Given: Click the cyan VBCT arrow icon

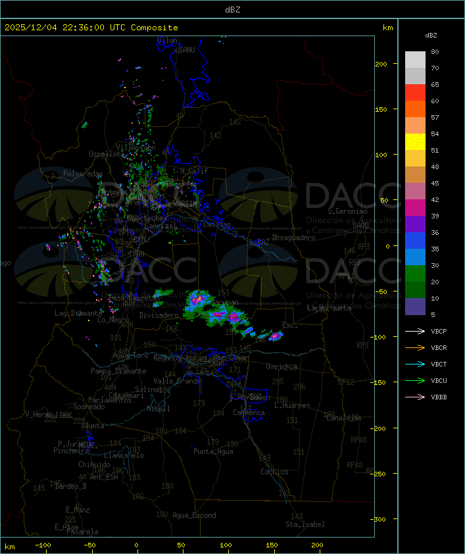Looking at the screenshot, I should click(415, 364).
